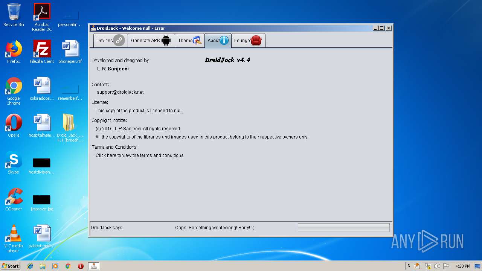Image resolution: width=482 pixels, height=271 pixels.
Task: Click the support@droidjack.net contact email
Action: 120,92
